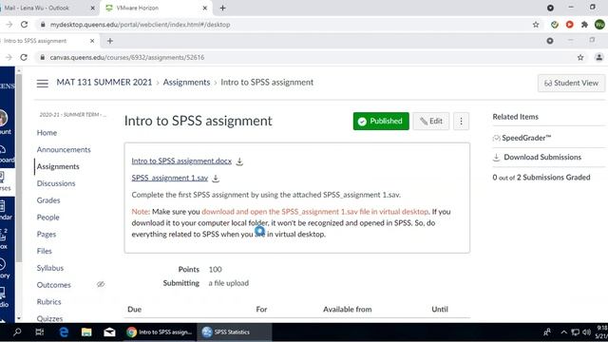The image size is (608, 342).
Task: Go to MAT 131 SUMMER 2021 breadcrumb
Action: tap(104, 83)
